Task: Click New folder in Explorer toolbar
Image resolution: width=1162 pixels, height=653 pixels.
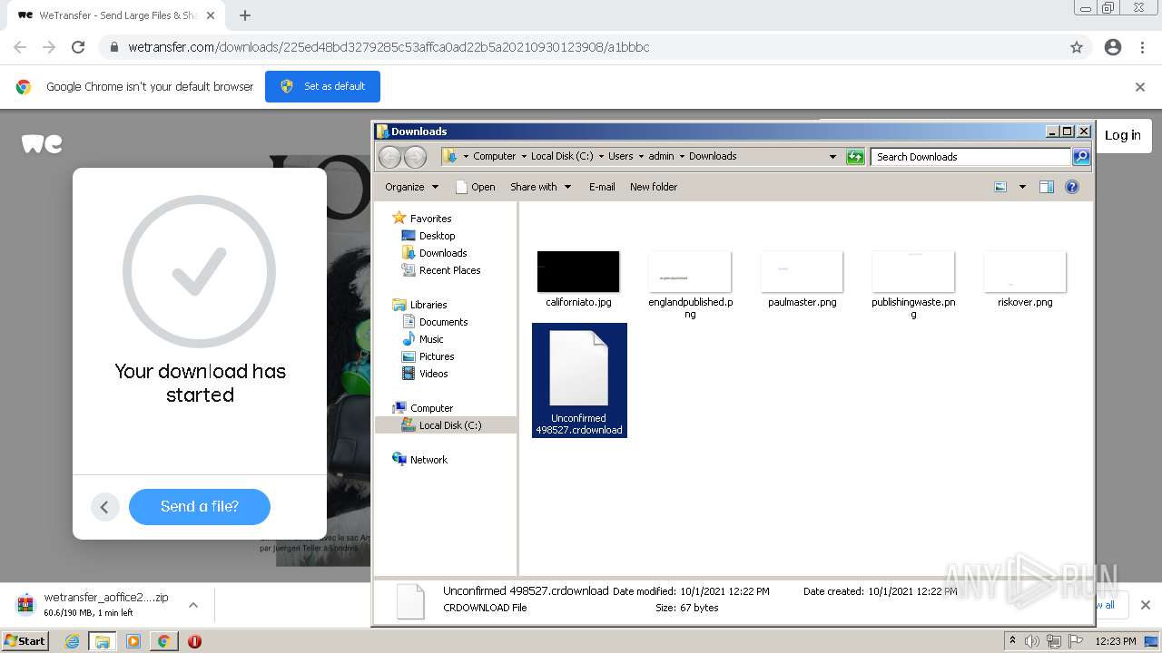Action: click(654, 187)
